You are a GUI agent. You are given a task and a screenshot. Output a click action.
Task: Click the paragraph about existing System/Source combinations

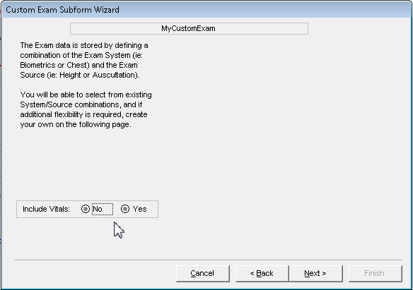[x=86, y=109]
